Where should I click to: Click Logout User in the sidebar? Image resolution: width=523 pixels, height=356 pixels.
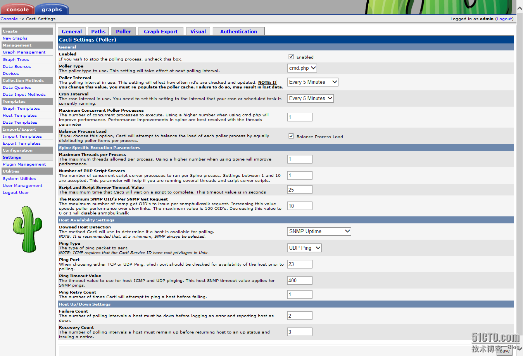[16, 192]
